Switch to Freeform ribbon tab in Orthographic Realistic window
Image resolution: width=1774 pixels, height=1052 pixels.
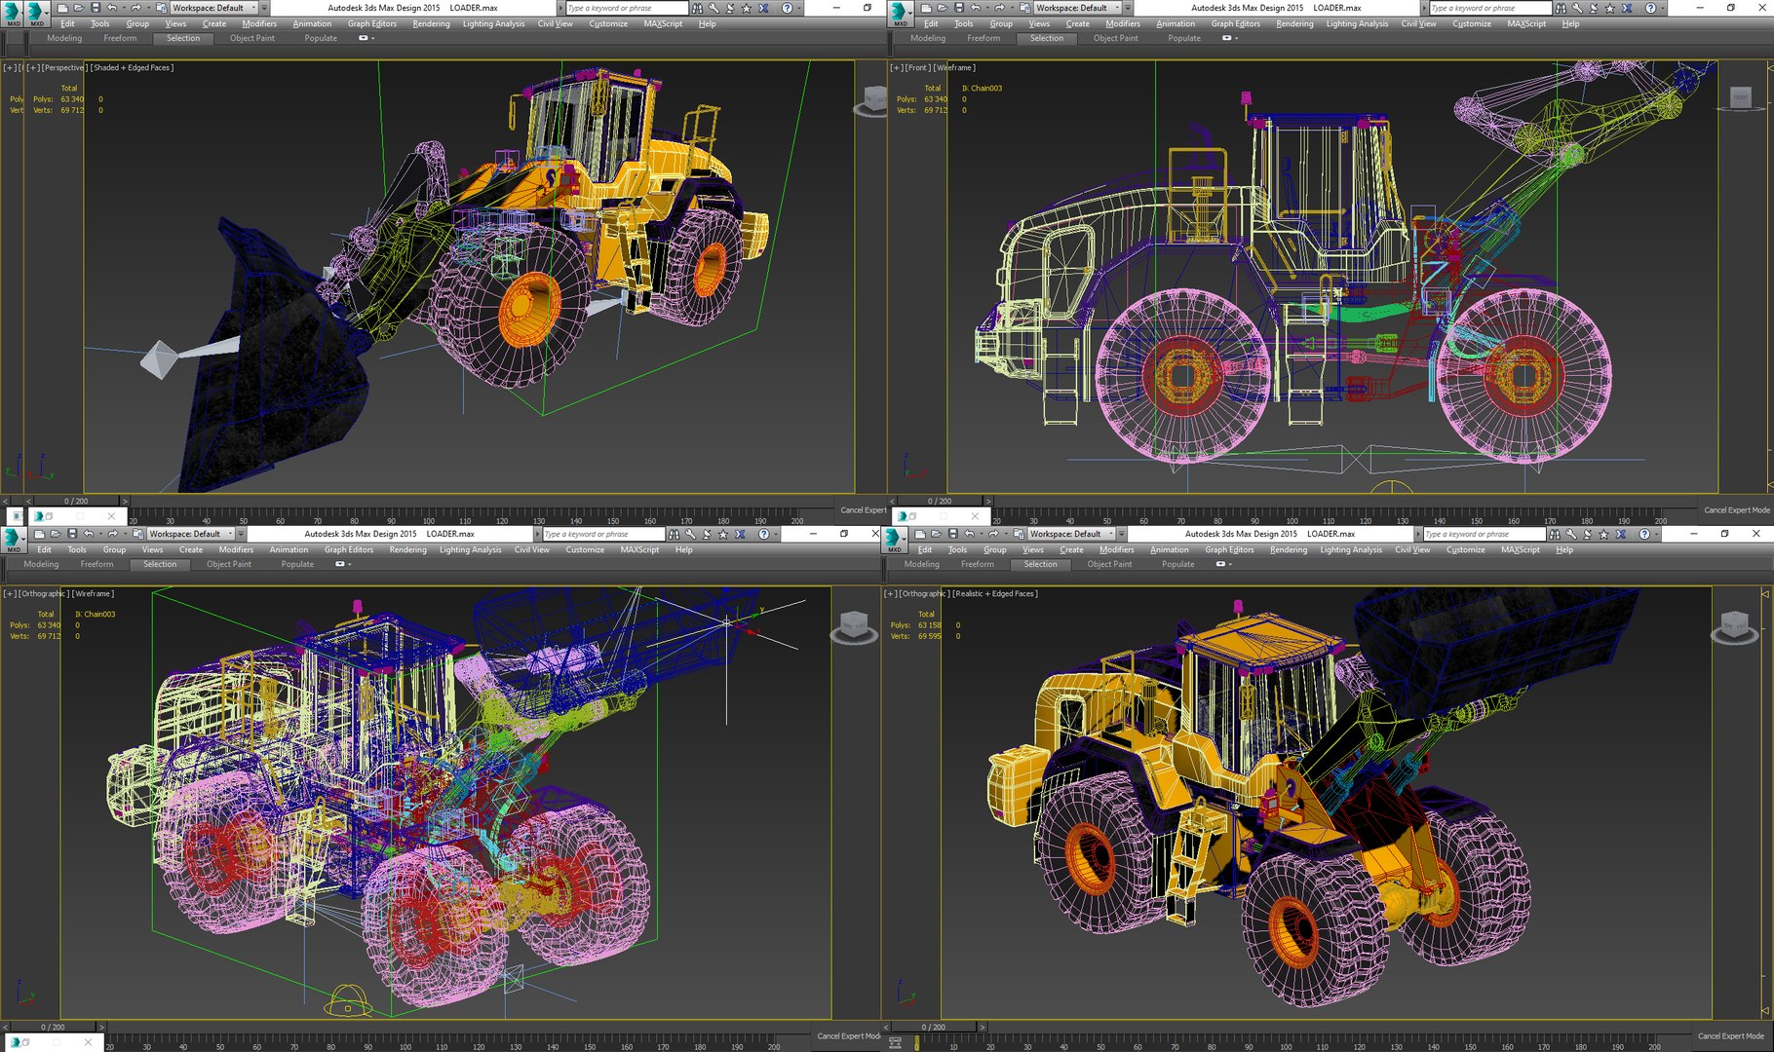978,564
